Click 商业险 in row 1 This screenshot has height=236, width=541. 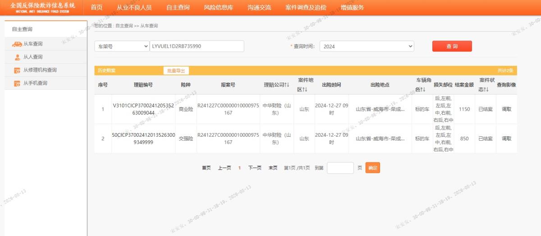click(x=186, y=109)
